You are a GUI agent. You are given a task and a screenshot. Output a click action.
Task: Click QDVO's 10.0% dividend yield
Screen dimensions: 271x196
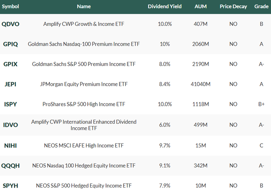click(x=165, y=24)
